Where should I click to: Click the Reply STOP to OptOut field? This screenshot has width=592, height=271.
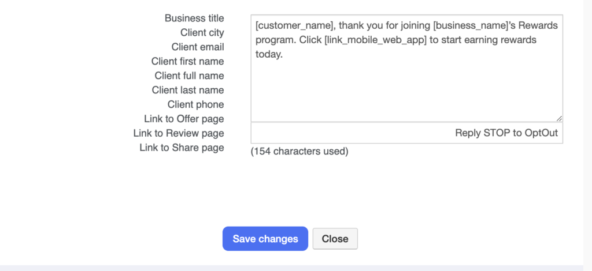point(406,133)
